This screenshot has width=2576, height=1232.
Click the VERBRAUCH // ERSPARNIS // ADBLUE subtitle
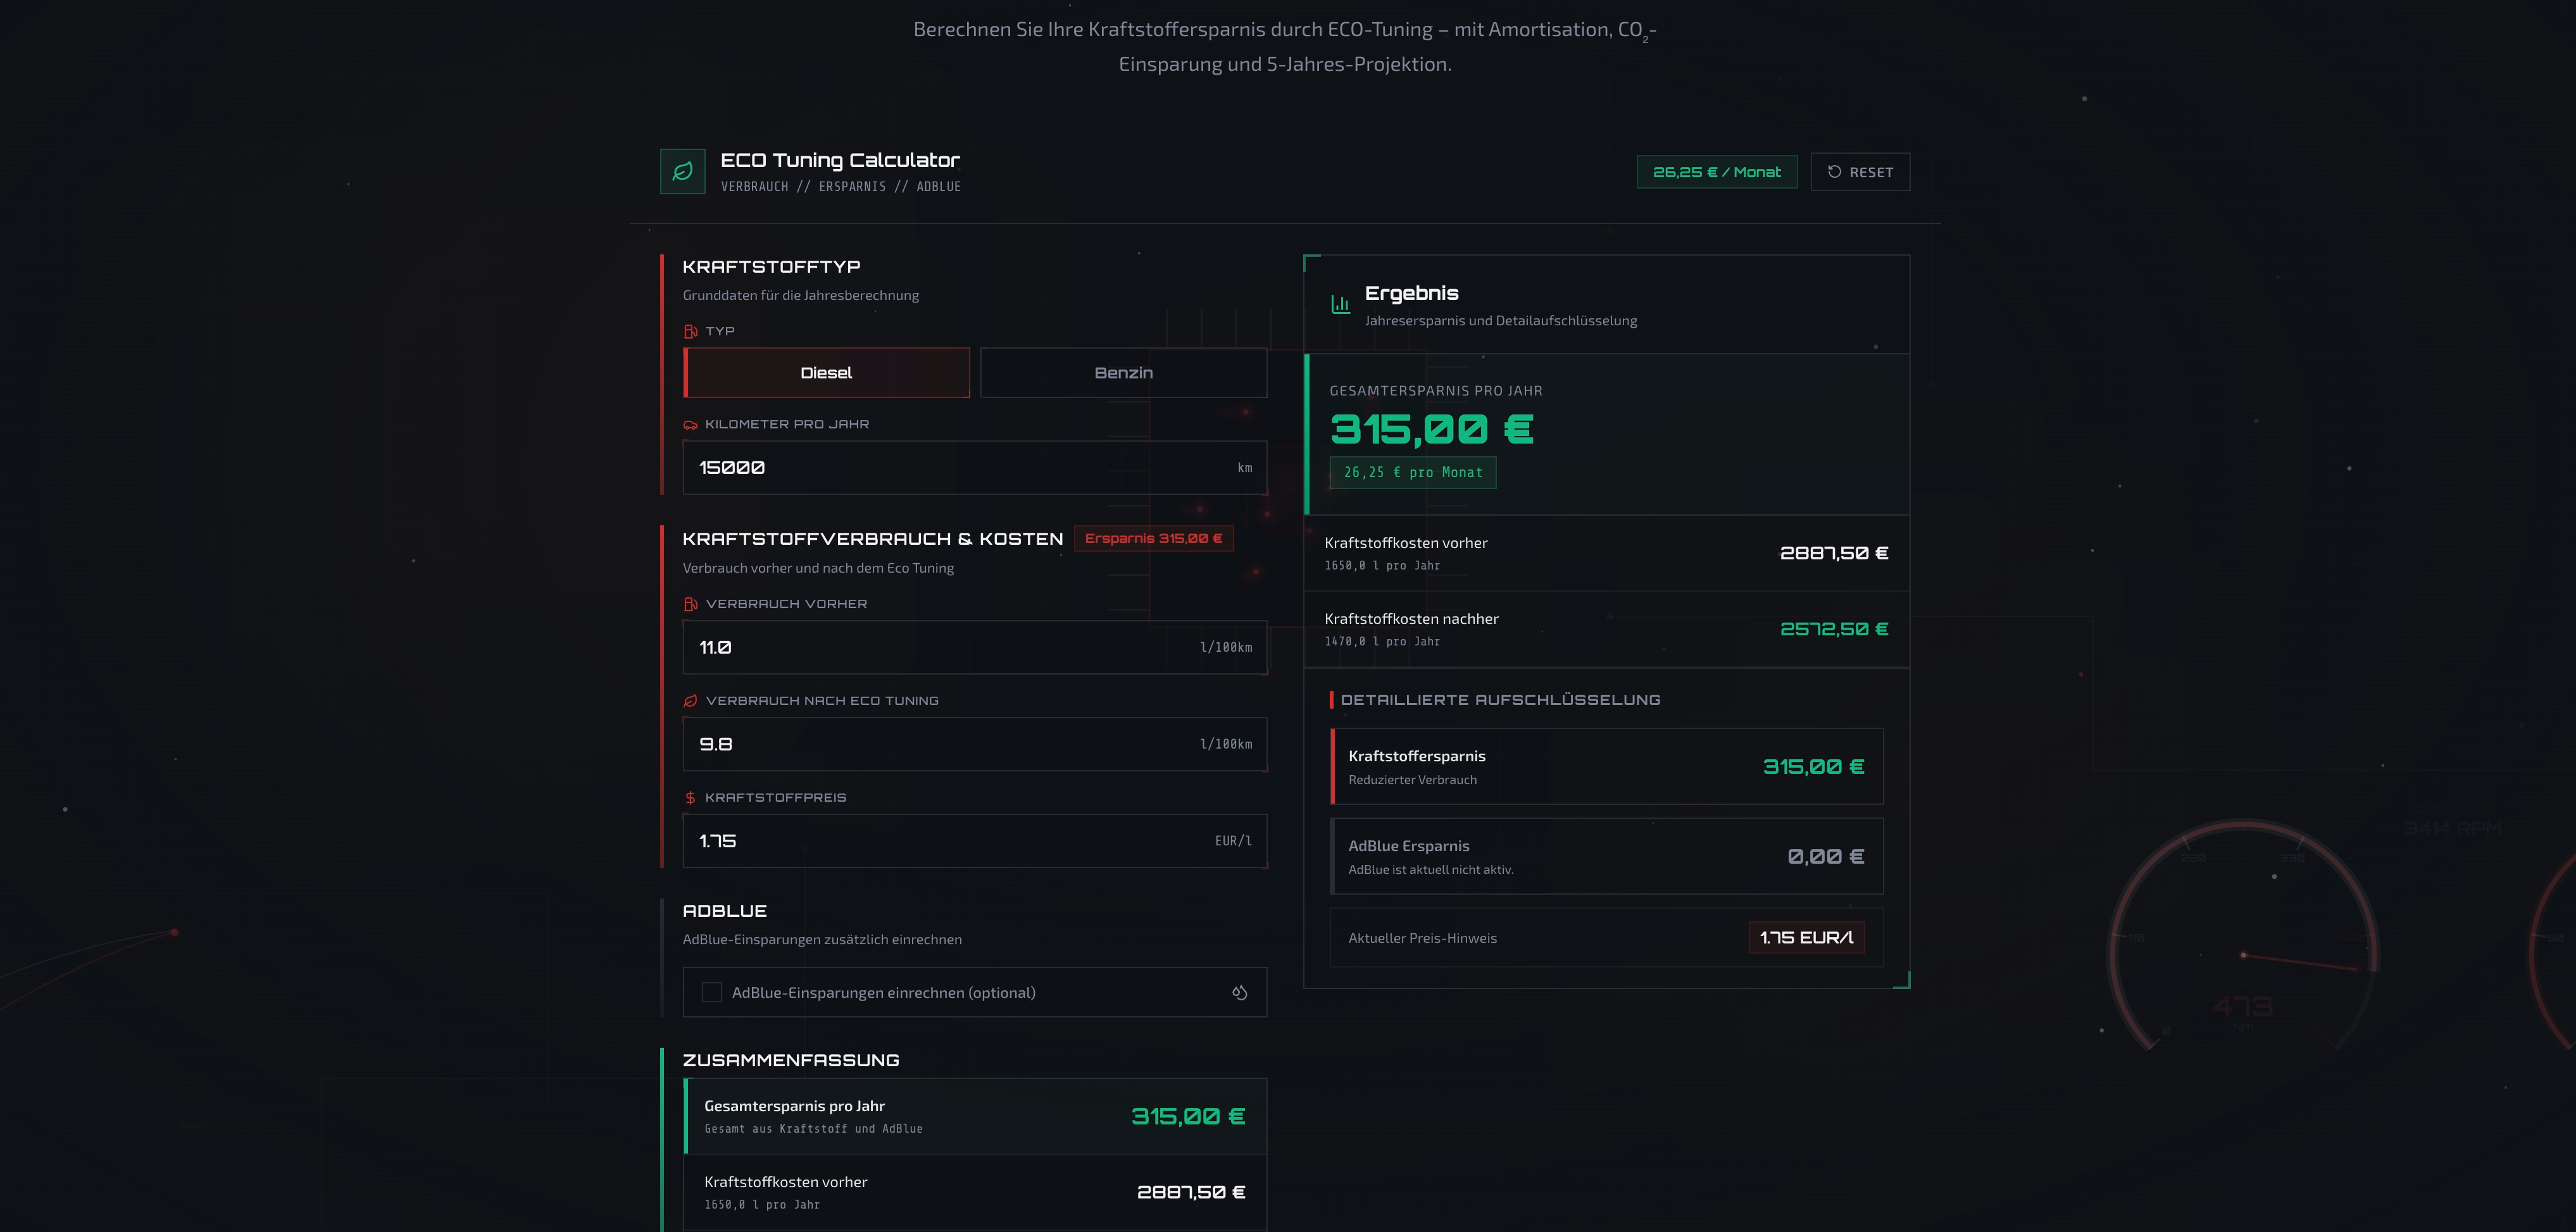[x=840, y=187]
